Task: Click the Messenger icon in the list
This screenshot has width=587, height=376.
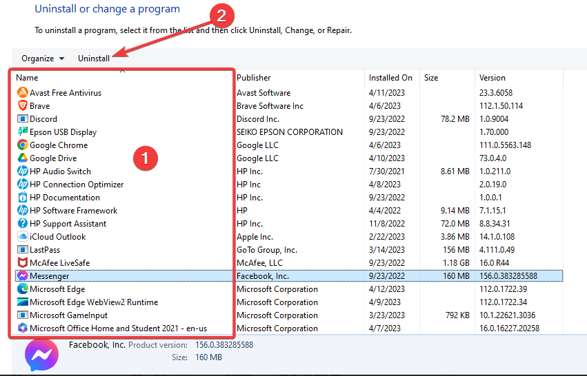Action: pyautogui.click(x=23, y=275)
